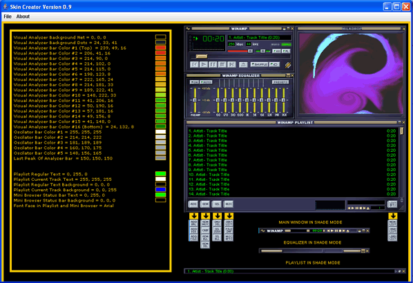Screen dimensions: 413x283
Task: Toggle the equalizer ON button
Action: (x=194, y=82)
